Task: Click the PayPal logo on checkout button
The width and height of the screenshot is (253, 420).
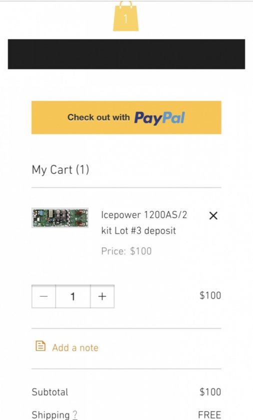Action: [159, 118]
